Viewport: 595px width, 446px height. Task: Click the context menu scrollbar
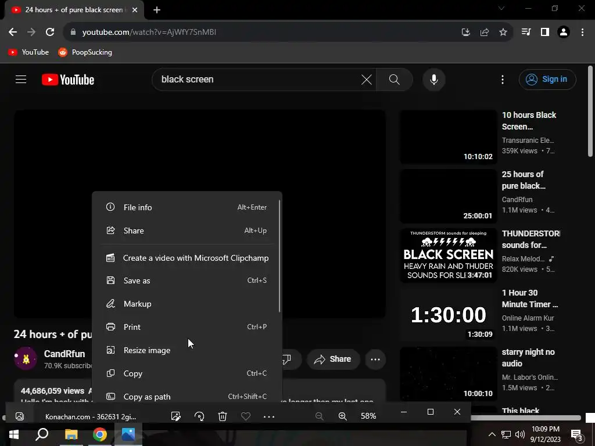[x=279, y=256]
